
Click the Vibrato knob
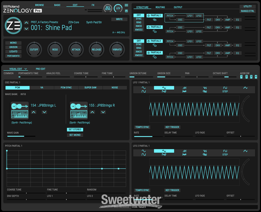pos(117,49)
